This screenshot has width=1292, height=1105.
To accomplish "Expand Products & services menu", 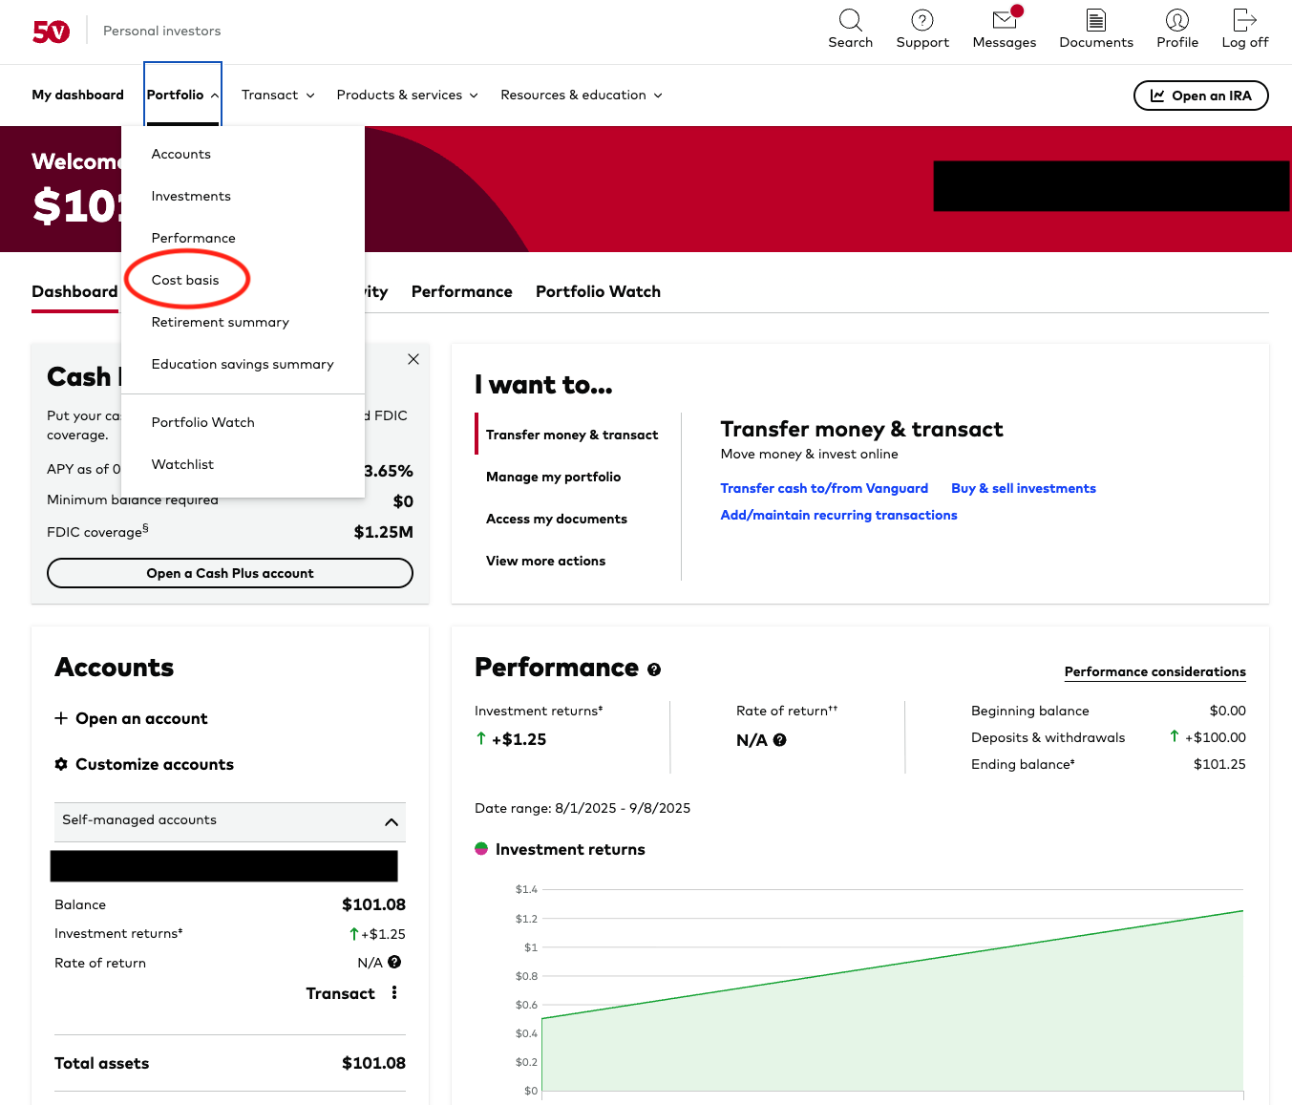I will point(408,95).
